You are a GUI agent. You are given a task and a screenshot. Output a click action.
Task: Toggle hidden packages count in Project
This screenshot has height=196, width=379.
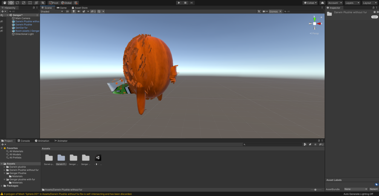[321, 145]
